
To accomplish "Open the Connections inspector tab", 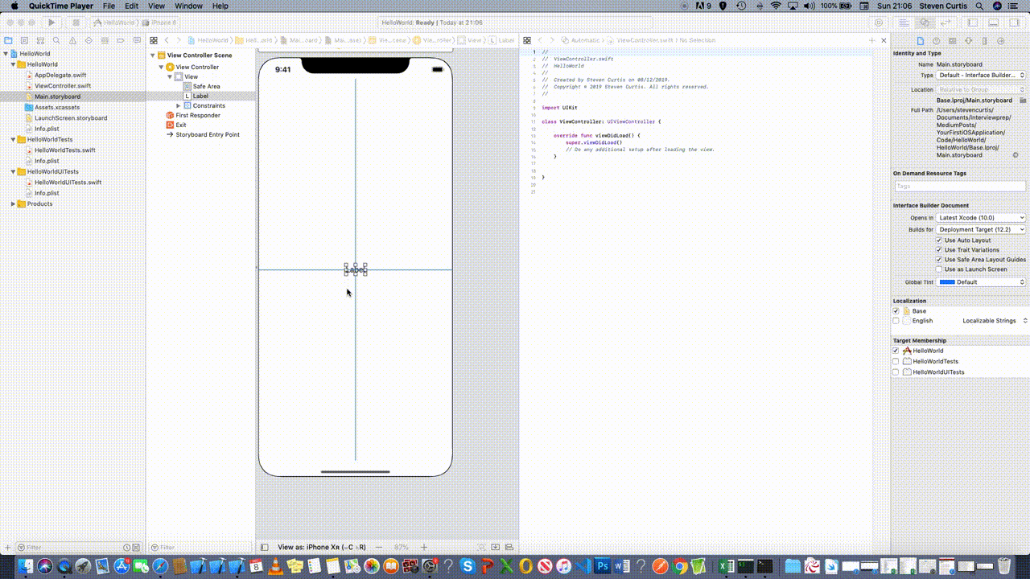I will click(1001, 41).
